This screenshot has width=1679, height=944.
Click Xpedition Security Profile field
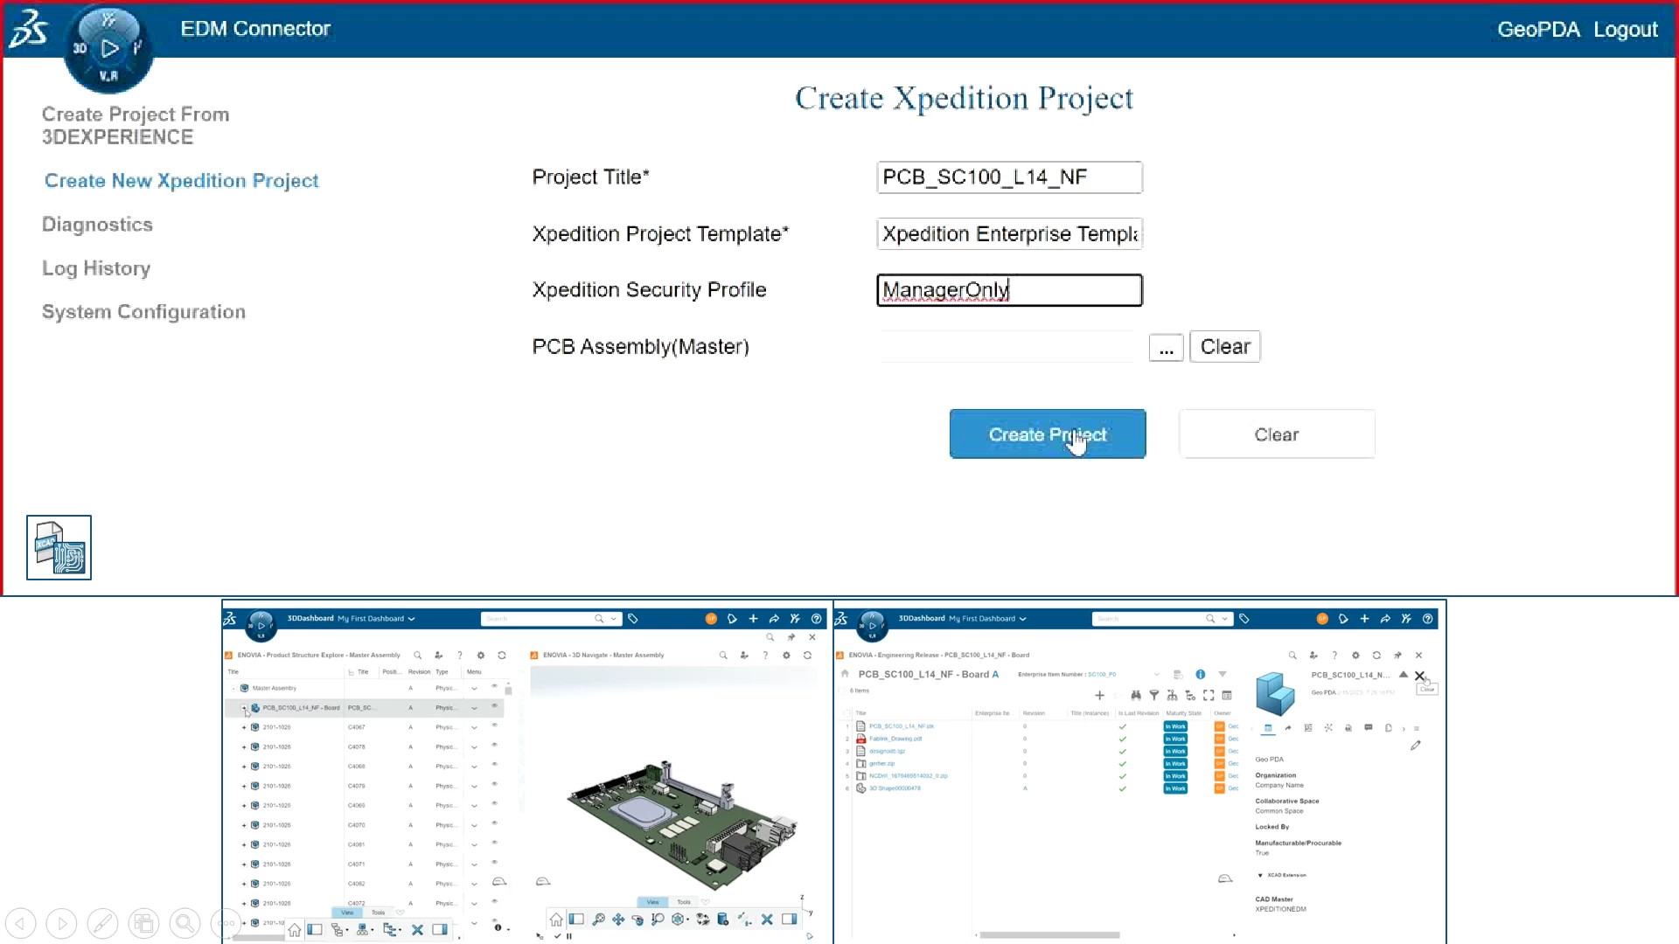coord(1009,289)
